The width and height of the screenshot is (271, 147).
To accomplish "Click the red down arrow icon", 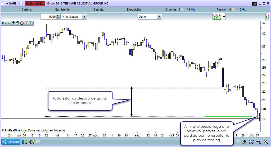I will pyautogui.click(x=26, y=23).
